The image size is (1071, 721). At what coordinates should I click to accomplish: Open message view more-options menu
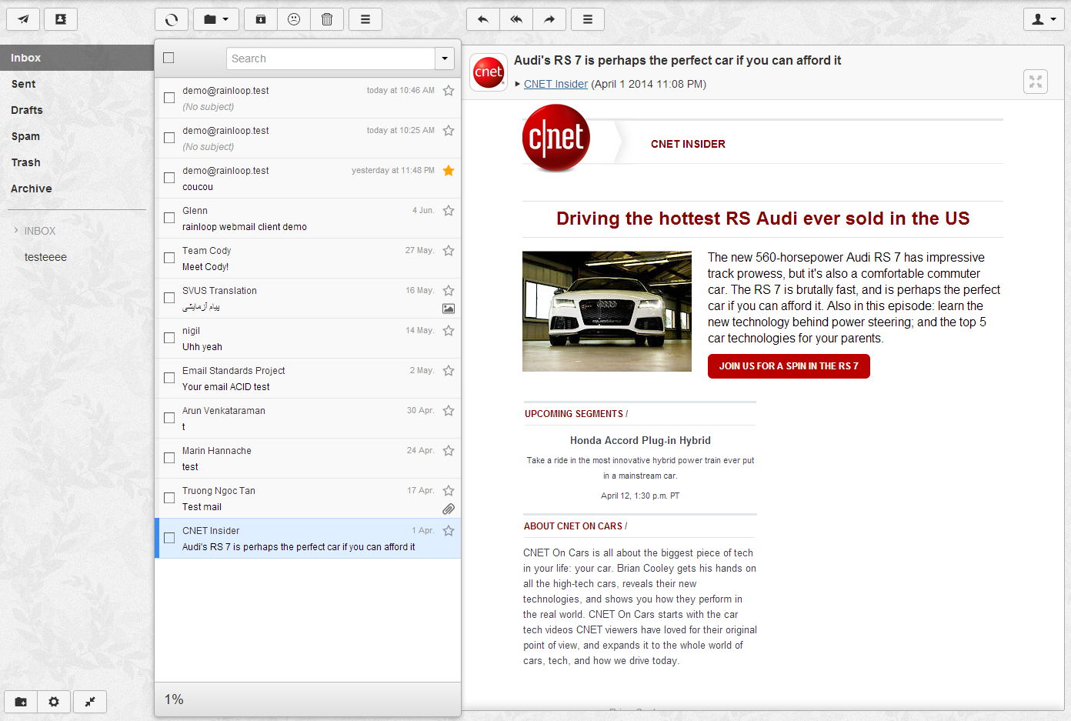click(588, 19)
